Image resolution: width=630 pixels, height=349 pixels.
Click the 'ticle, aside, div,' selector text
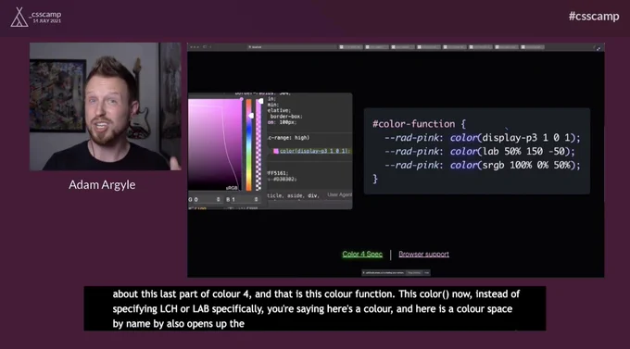[x=293, y=195]
